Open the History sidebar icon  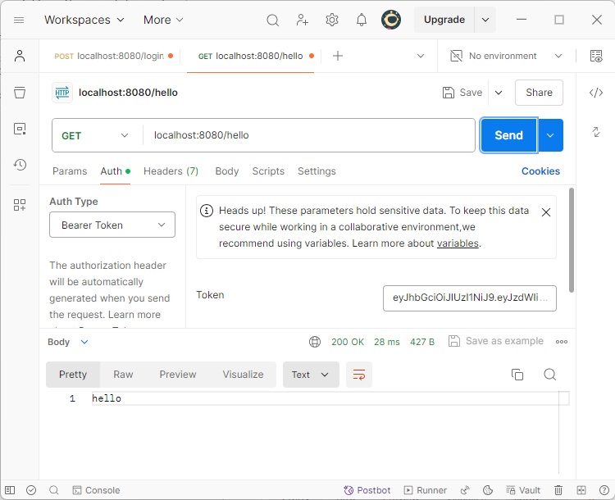(20, 165)
